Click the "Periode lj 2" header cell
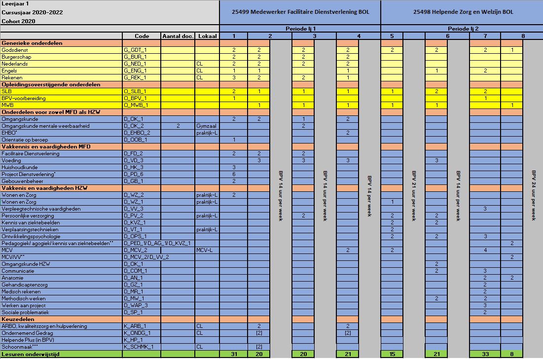 (x=463, y=29)
